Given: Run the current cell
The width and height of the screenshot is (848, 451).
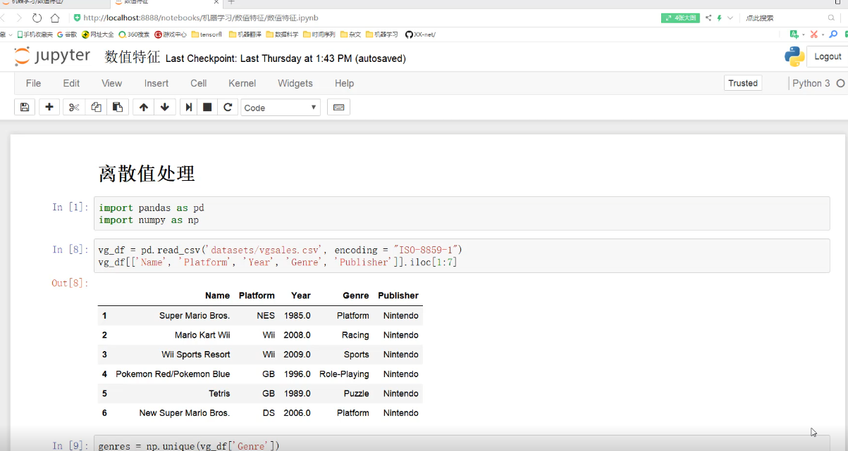Looking at the screenshot, I should point(188,107).
